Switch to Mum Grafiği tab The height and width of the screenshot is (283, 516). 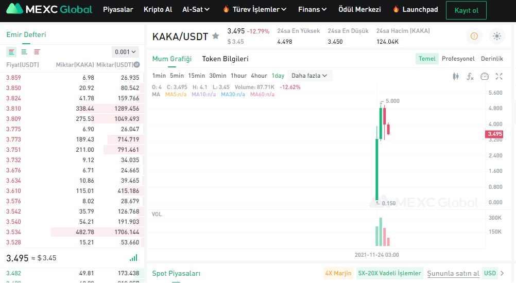coord(172,59)
